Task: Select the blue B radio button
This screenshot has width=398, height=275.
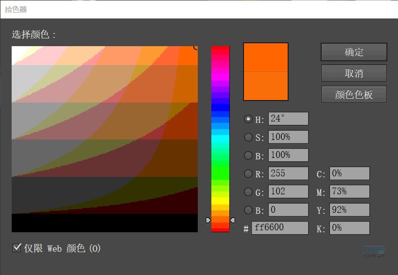Action: 249,210
